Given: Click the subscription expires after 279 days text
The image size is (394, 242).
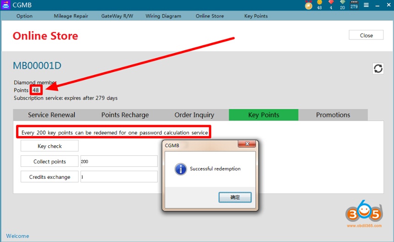Looking at the screenshot, I should click(x=66, y=98).
